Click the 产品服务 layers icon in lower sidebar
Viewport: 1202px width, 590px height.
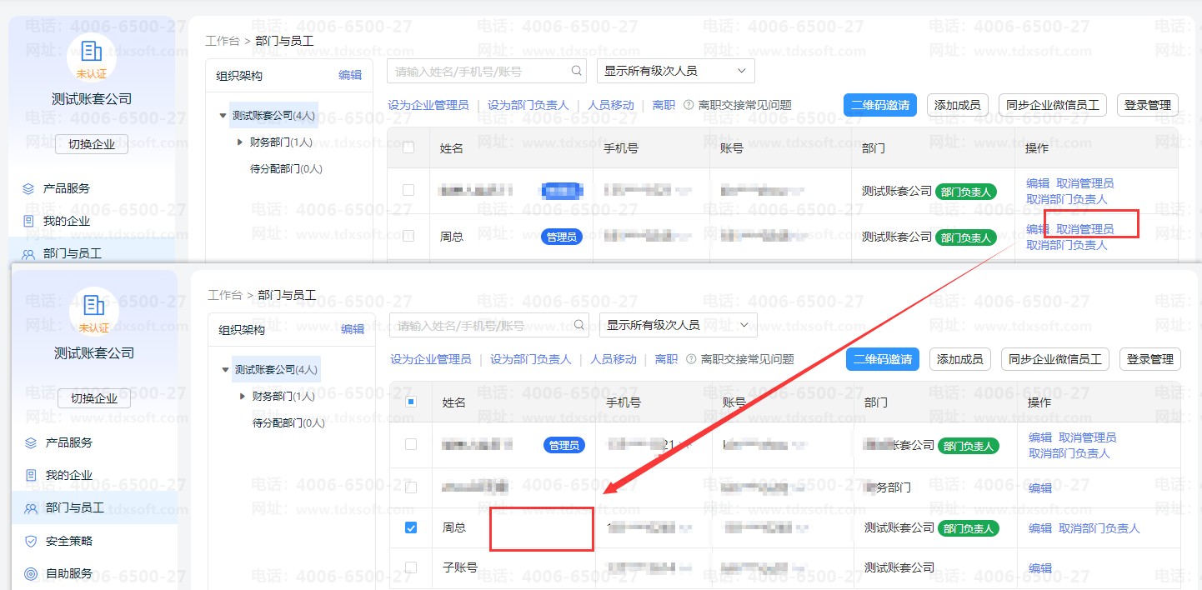[31, 442]
